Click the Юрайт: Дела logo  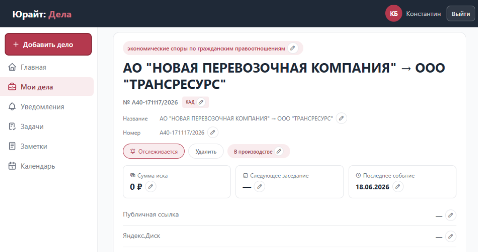[x=42, y=14]
